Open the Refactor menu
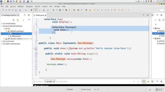The width and height of the screenshot is (165, 92). coord(21,6)
